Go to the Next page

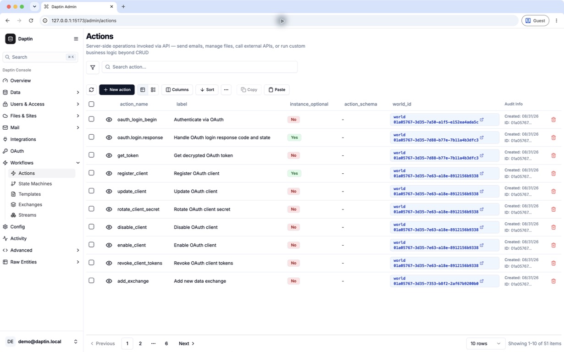(187, 343)
